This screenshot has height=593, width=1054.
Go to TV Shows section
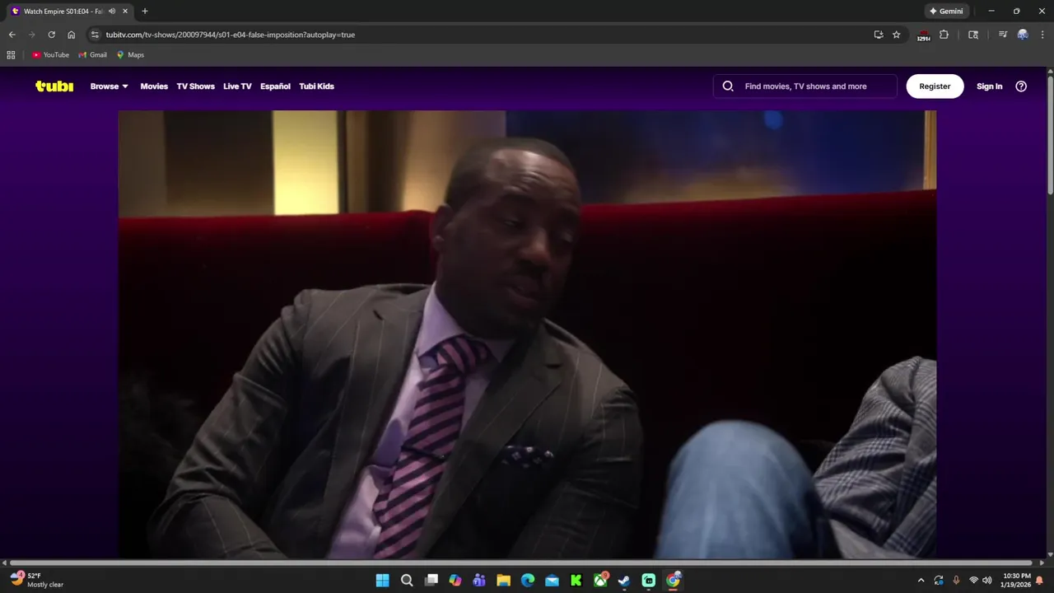click(x=195, y=86)
